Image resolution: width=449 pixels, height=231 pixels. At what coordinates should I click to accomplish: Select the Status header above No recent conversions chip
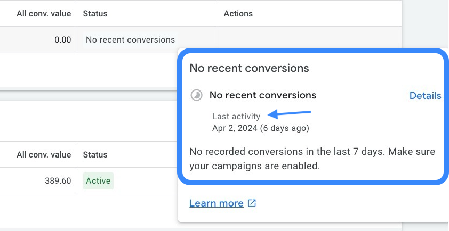[95, 14]
